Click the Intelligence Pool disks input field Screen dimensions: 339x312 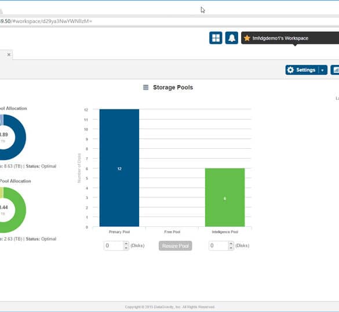click(x=218, y=245)
